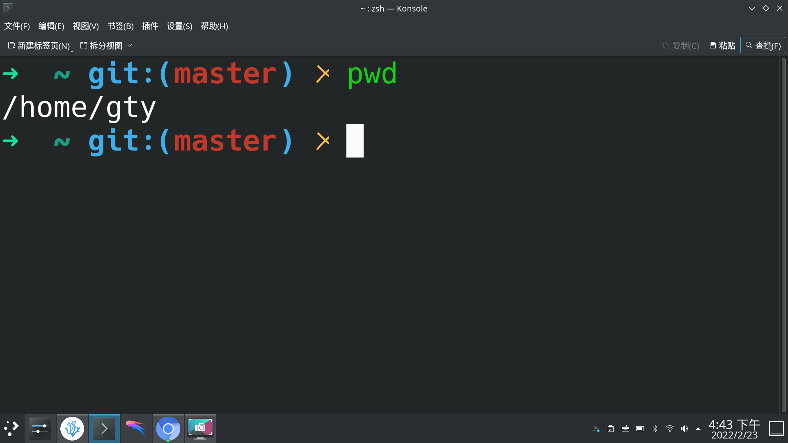Viewport: 788px width, 443px height.
Task: Open the 文件(F) menu
Action: (17, 26)
